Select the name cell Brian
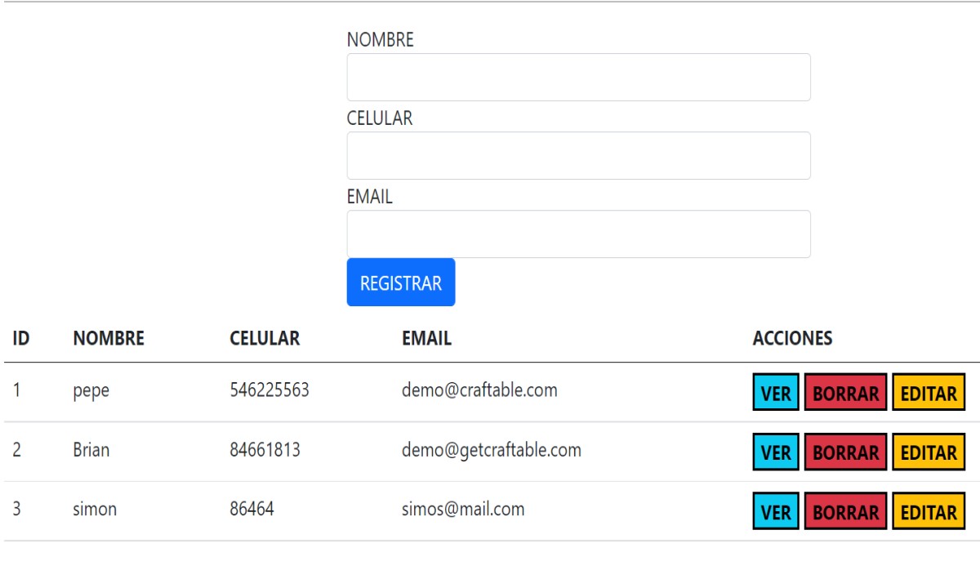 click(x=91, y=450)
